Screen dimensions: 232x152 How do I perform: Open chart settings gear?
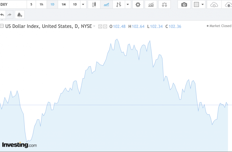[x=138, y=5]
